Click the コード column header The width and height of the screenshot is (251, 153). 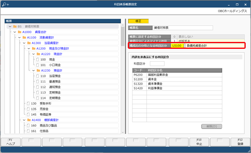[x=140, y=70]
